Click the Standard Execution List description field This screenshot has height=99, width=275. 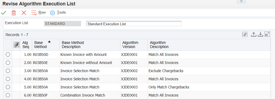[x=134, y=24]
